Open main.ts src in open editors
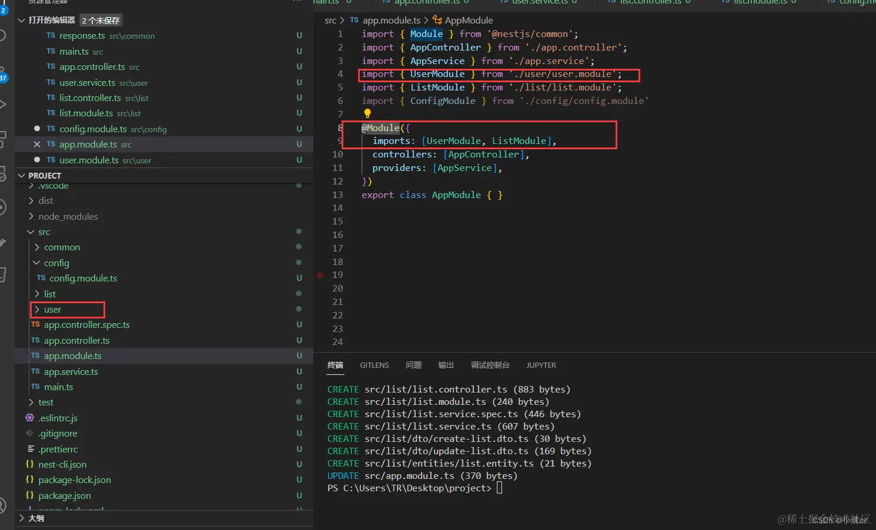 point(163,51)
